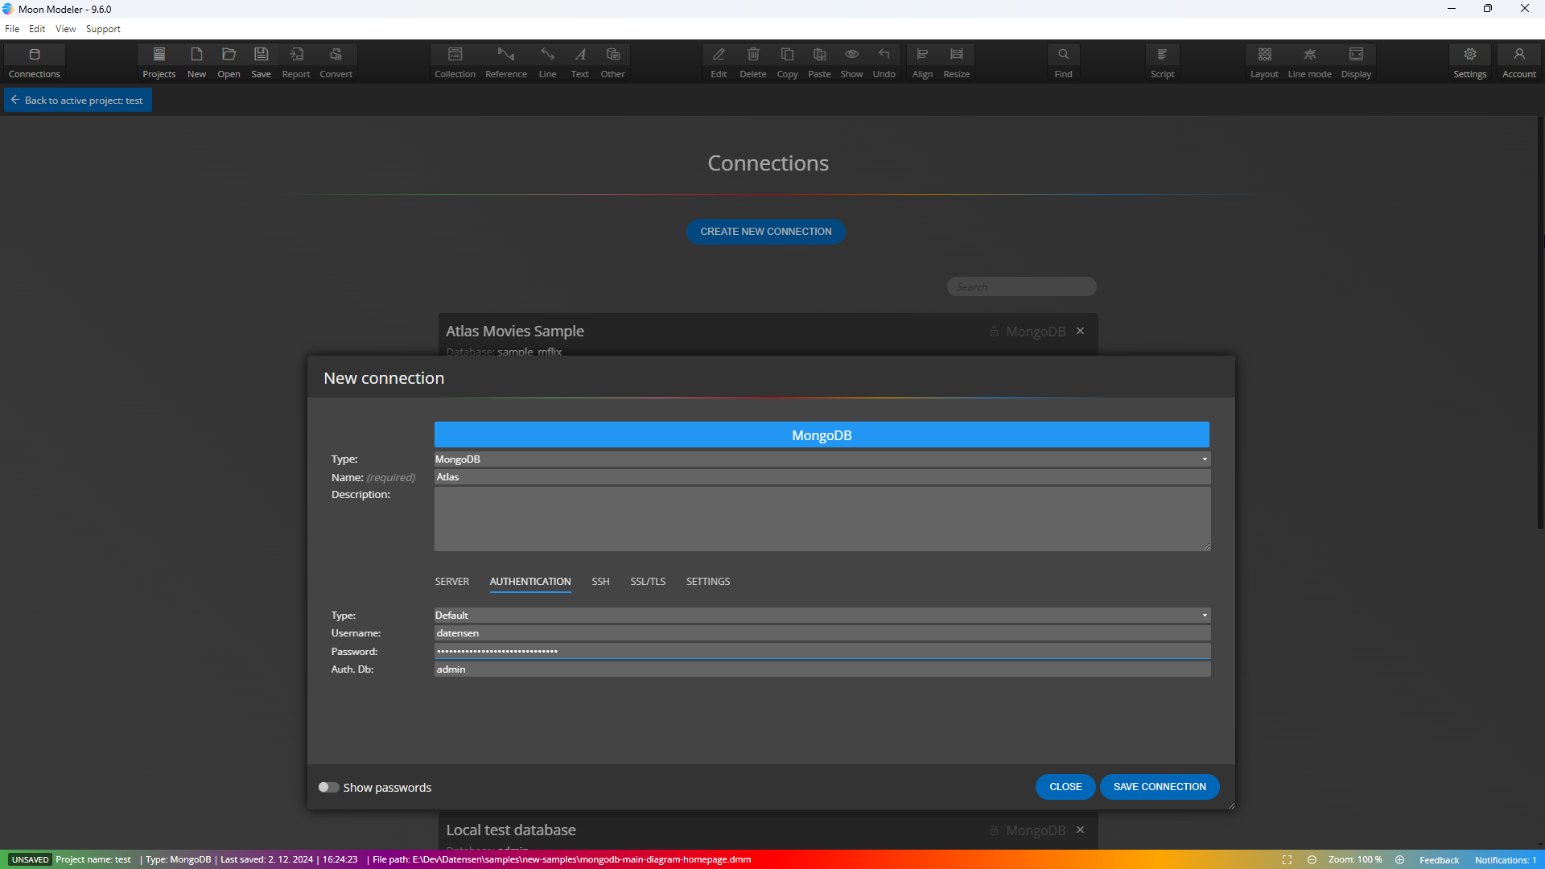Switch to the SSL/TLS tab
Image resolution: width=1545 pixels, height=869 pixels.
click(x=648, y=581)
